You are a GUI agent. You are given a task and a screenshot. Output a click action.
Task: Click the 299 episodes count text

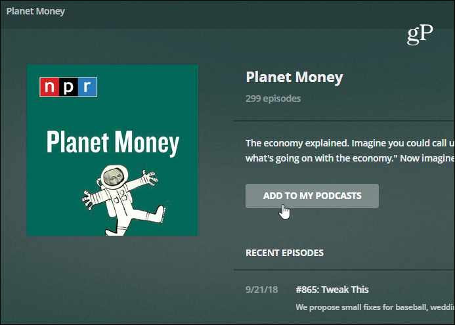click(x=273, y=98)
